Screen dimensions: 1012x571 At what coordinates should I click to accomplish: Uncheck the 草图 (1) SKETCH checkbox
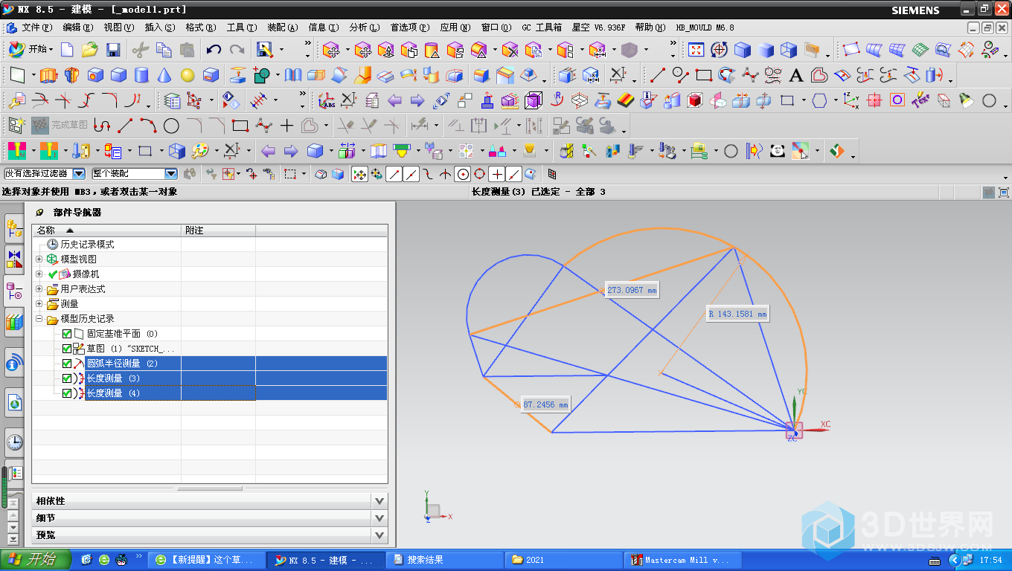(x=67, y=349)
